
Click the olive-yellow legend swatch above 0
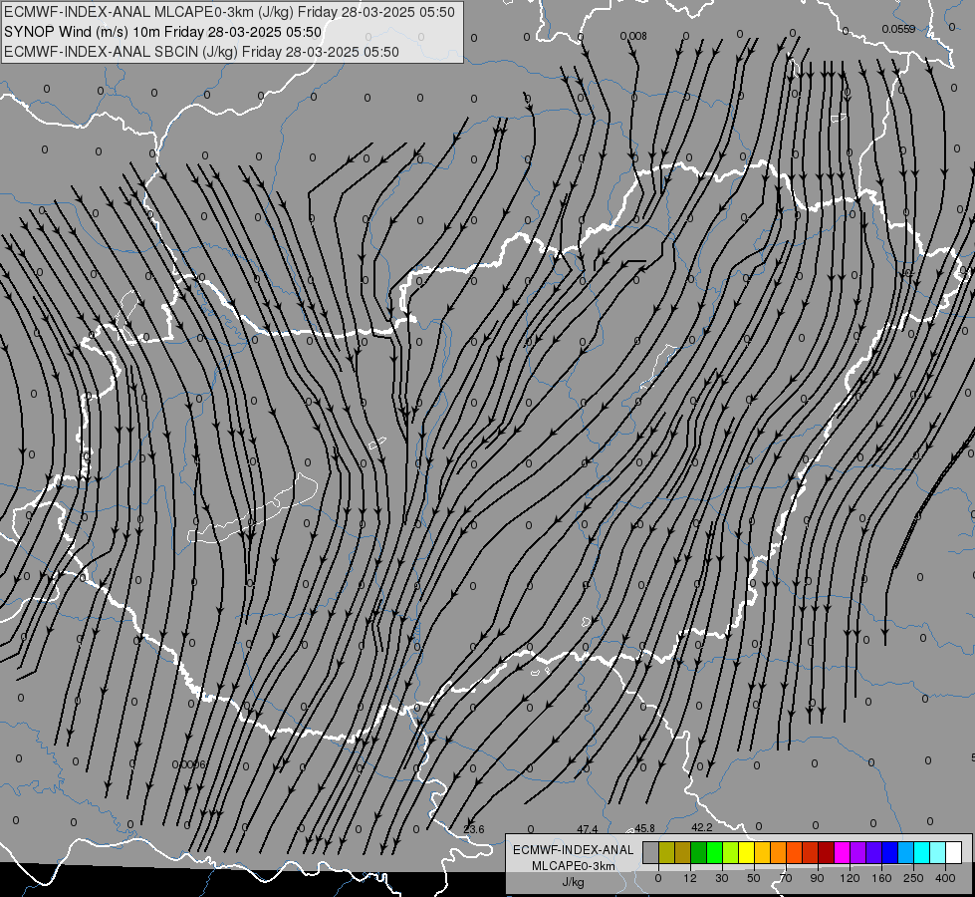(666, 852)
